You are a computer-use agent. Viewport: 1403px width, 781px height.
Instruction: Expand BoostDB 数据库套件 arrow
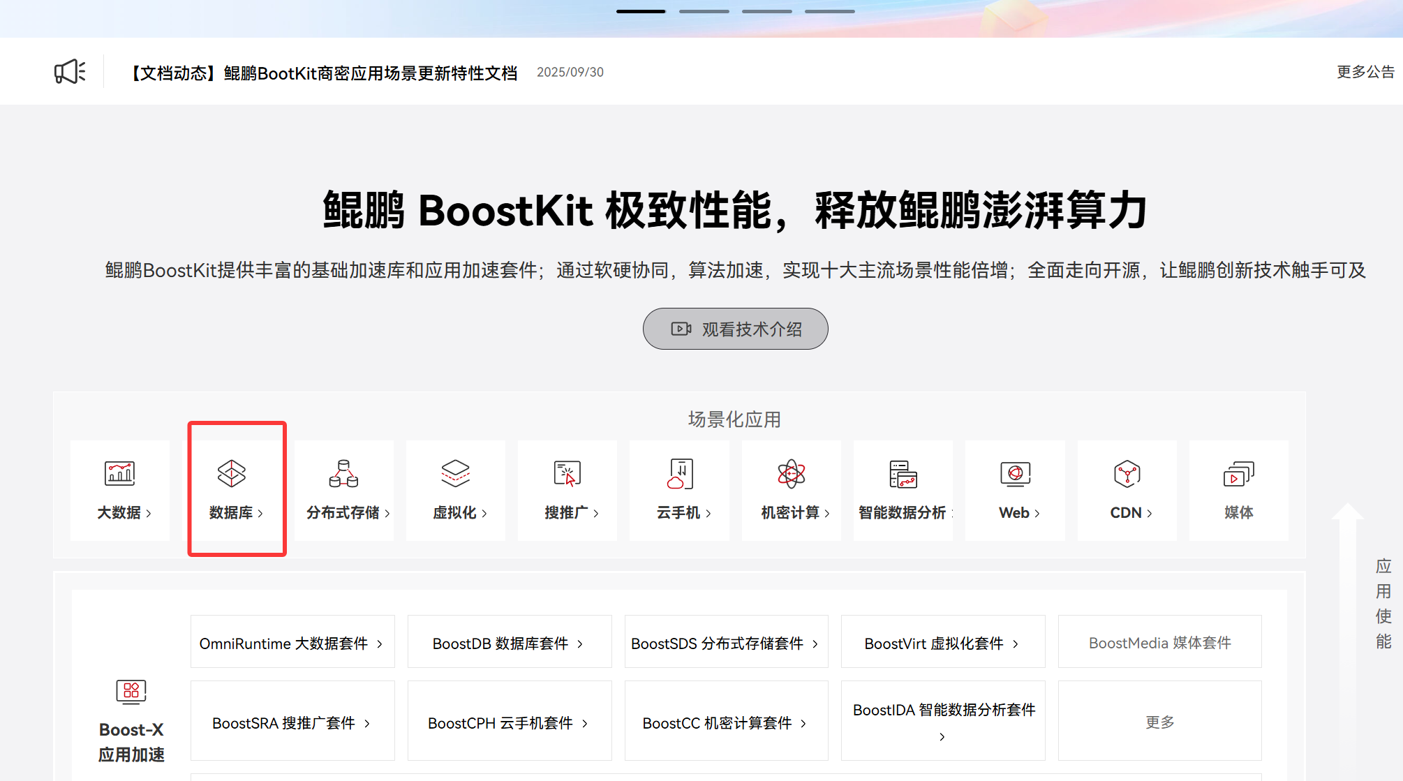tap(580, 644)
